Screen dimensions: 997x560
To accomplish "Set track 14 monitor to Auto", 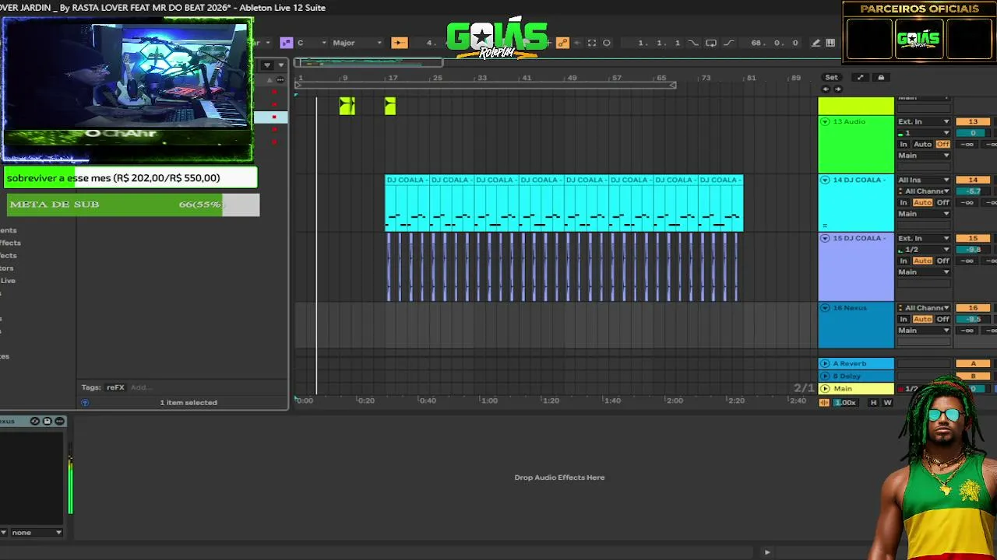I will coord(922,203).
